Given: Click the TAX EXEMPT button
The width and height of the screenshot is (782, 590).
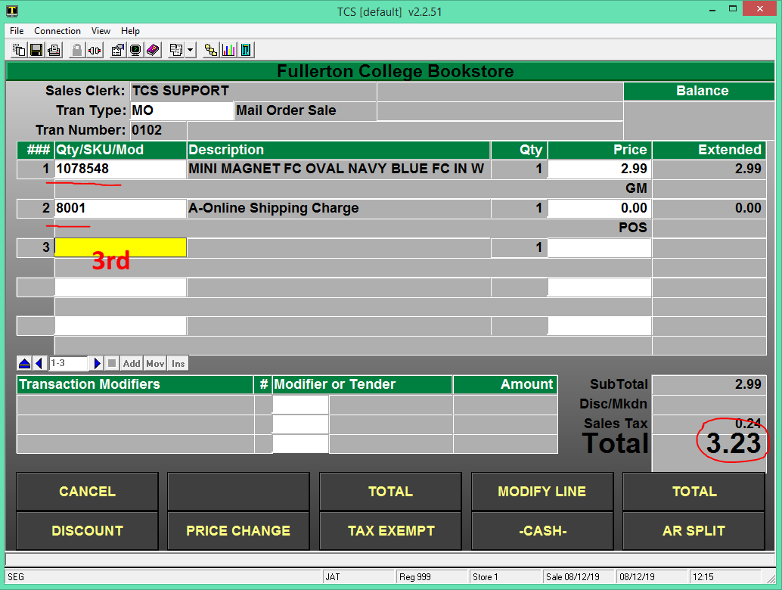Looking at the screenshot, I should 390,531.
